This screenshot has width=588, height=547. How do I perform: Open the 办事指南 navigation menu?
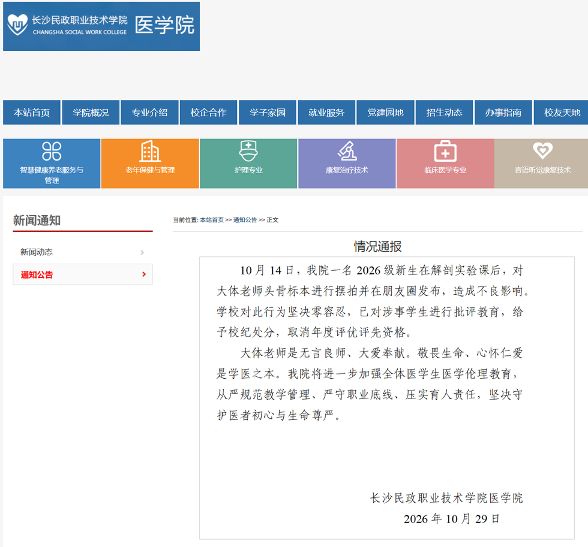point(503,112)
